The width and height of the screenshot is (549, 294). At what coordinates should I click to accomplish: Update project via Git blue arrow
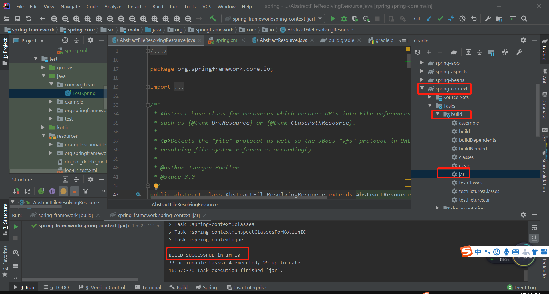[429, 19]
